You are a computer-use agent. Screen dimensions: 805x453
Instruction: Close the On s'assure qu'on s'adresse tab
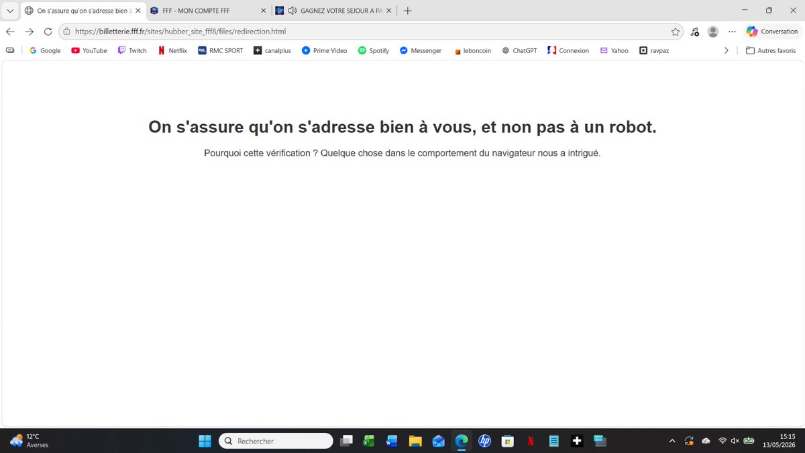pos(138,11)
